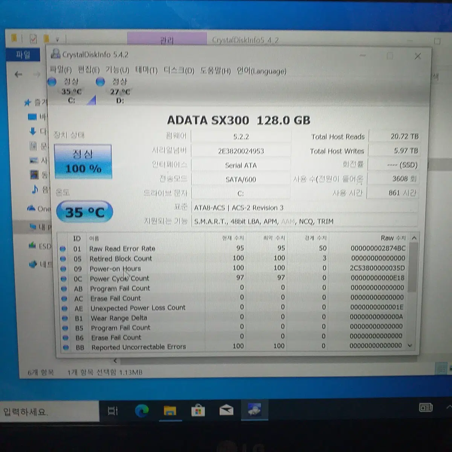Image resolution: width=452 pixels, height=452 pixels.
Task: Click the ID column header
Action: (77, 238)
